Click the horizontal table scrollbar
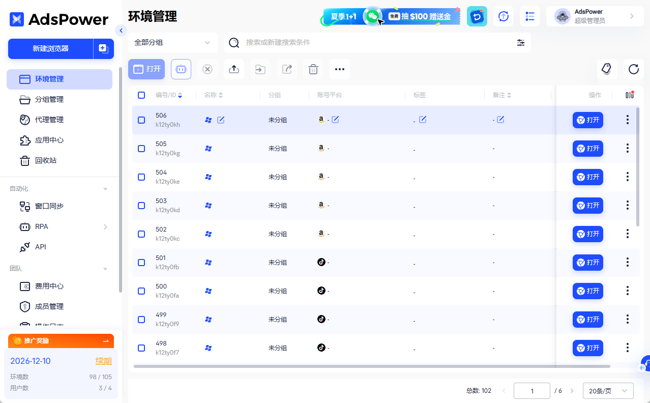Viewport: 650px width, 403px height. click(x=372, y=366)
